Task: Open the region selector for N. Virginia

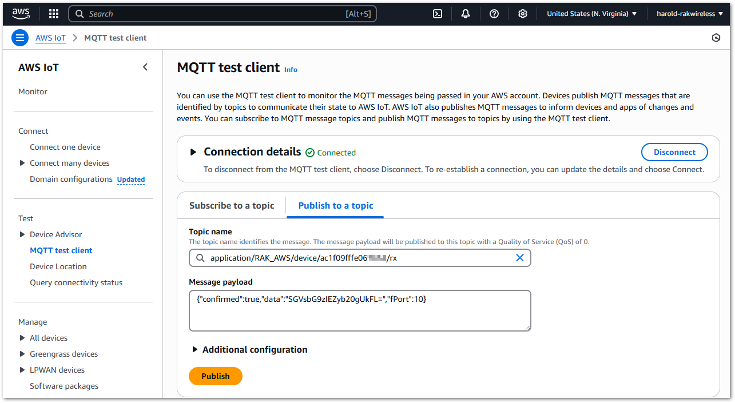Action: pyautogui.click(x=592, y=13)
